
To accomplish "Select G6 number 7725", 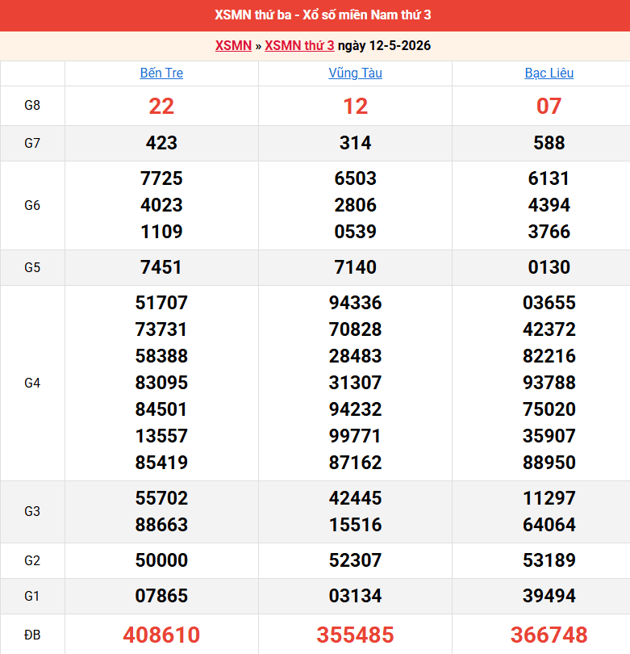I will [x=161, y=178].
